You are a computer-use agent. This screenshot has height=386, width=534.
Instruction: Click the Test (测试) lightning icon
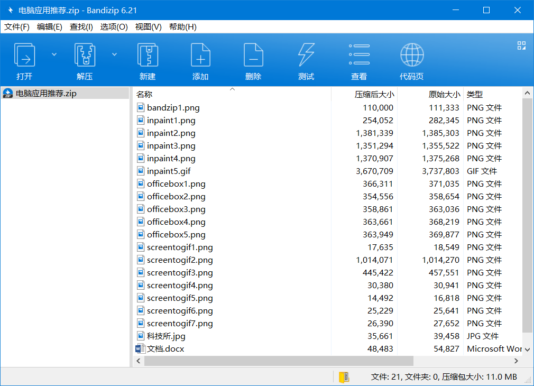point(306,55)
